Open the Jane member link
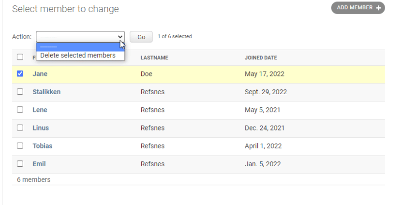Viewport: 397px width, 205px height. (x=40, y=74)
